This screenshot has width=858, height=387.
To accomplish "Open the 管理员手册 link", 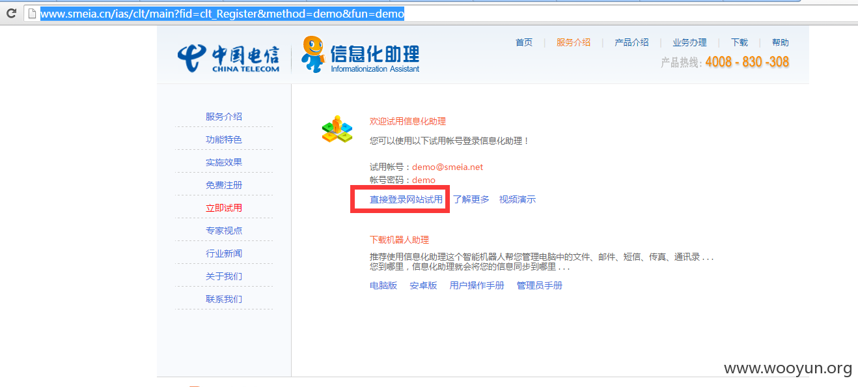I will 540,285.
